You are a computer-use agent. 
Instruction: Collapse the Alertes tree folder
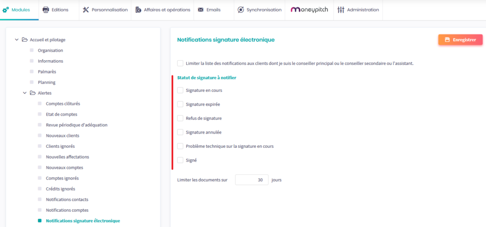[25, 93]
